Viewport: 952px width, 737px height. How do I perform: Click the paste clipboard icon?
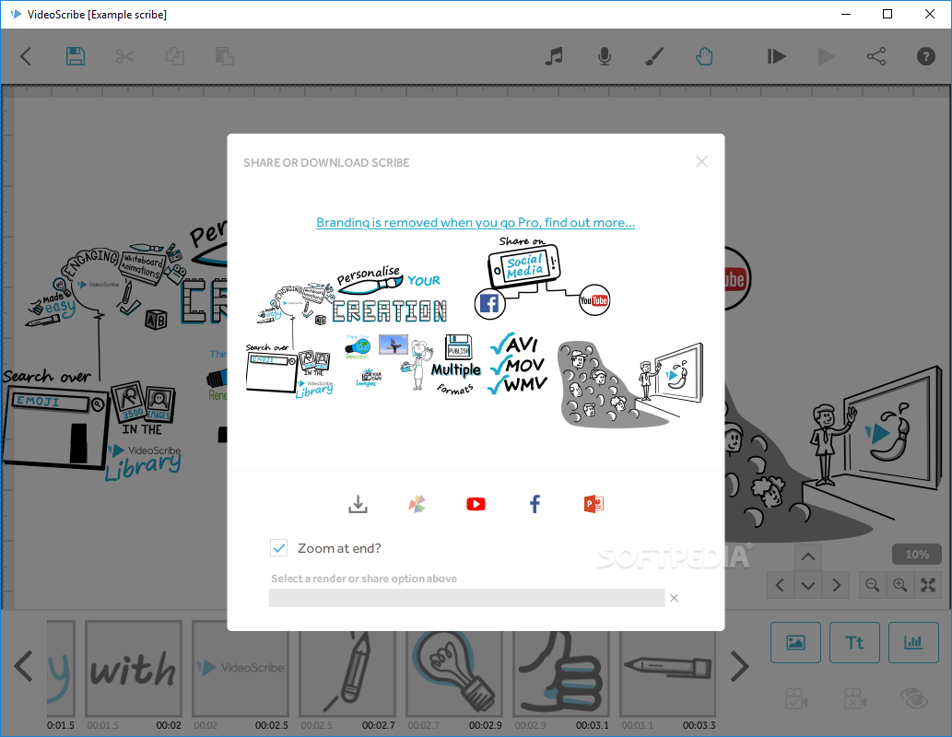tap(225, 57)
